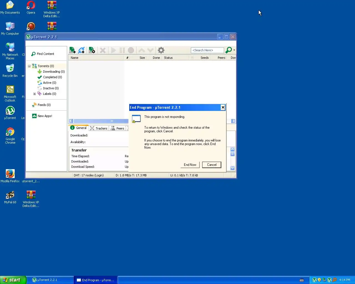Open the Microsoft Outlook desktop icon
This screenshot has height=284, width=355.
pos(10,93)
